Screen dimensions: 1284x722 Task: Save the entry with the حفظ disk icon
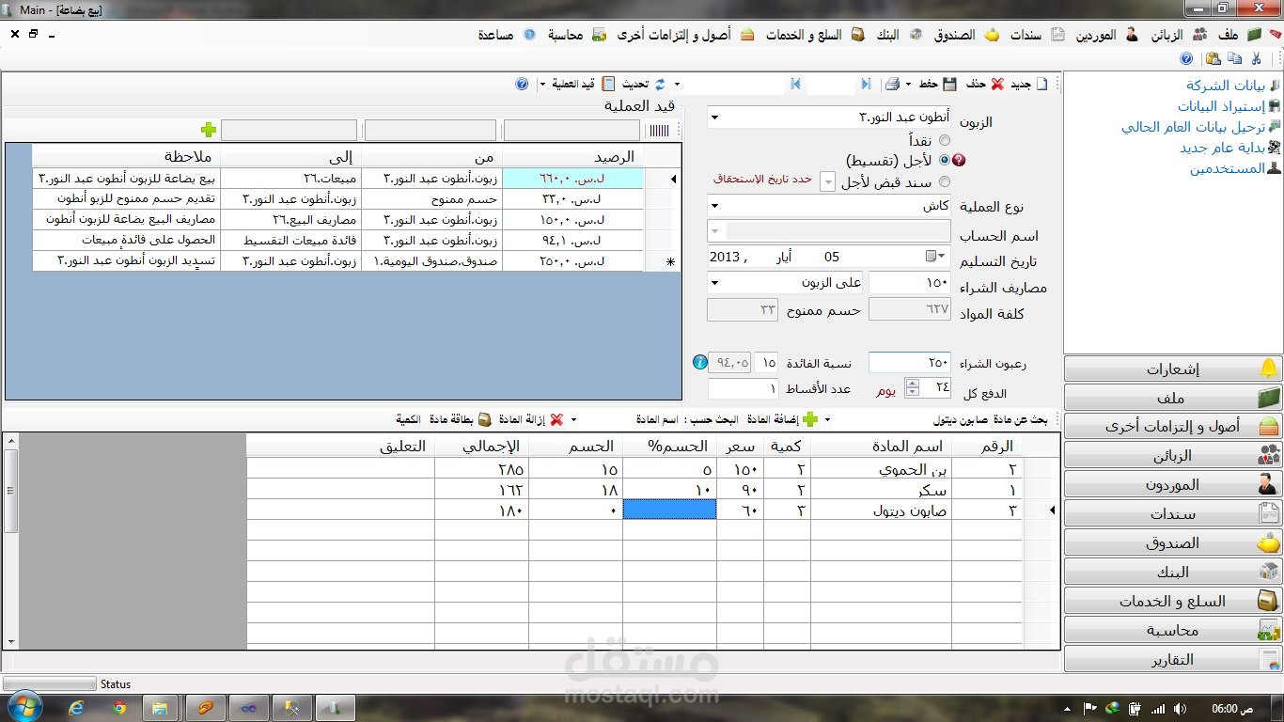tap(950, 84)
